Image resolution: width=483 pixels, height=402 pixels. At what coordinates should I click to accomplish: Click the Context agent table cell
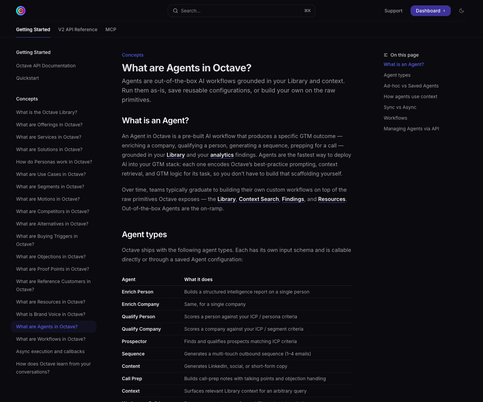(x=131, y=391)
